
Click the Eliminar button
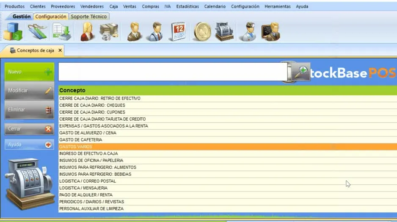[29, 110]
